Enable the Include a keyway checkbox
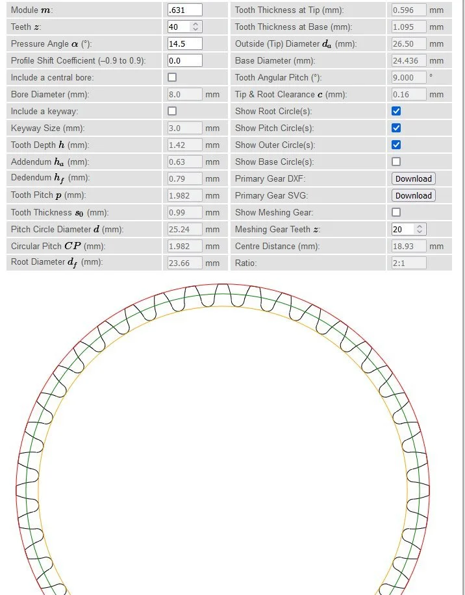Image resolution: width=465 pixels, height=595 pixels. click(172, 111)
